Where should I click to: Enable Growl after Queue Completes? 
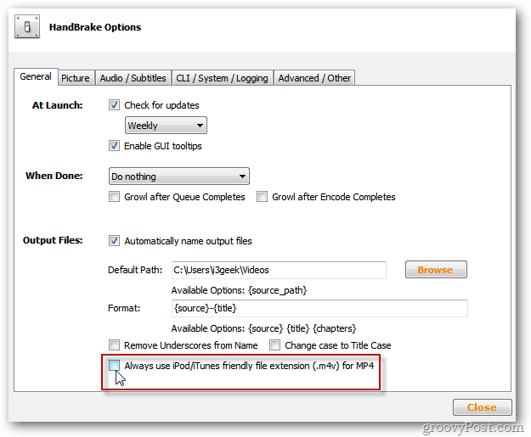(114, 197)
